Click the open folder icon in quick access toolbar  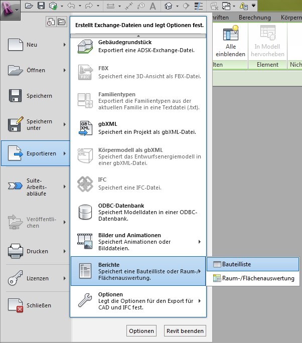click(x=29, y=6)
